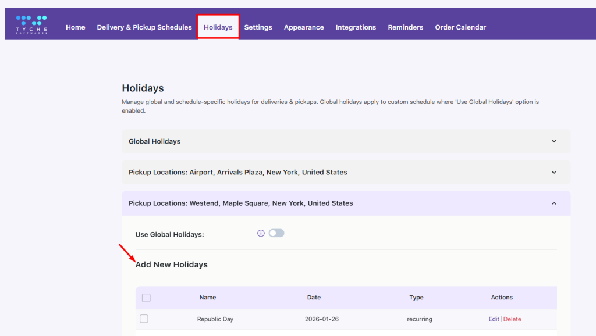
Task: Go to the Integrations page
Action: click(x=356, y=27)
